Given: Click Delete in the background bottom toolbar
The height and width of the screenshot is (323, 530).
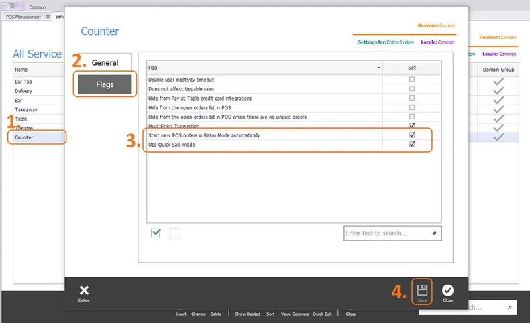Looking at the screenshot, I should point(215,314).
